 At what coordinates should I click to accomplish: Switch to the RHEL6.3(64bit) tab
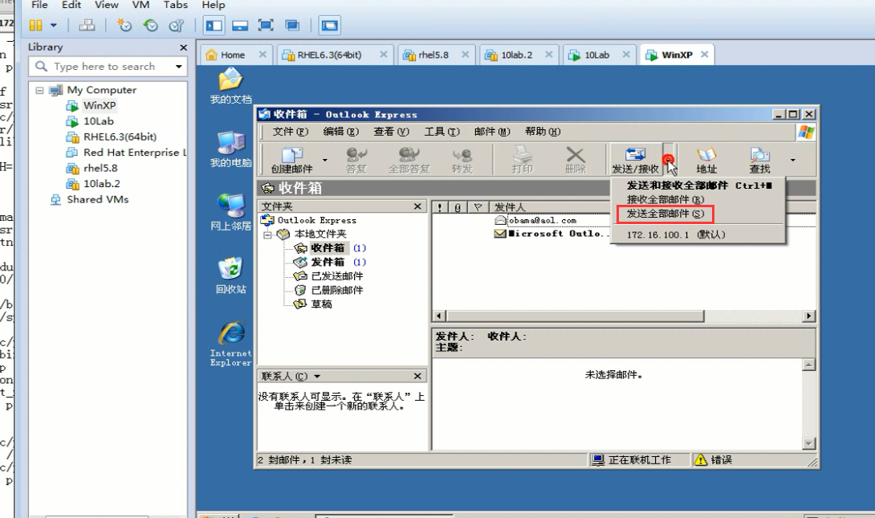(x=329, y=55)
